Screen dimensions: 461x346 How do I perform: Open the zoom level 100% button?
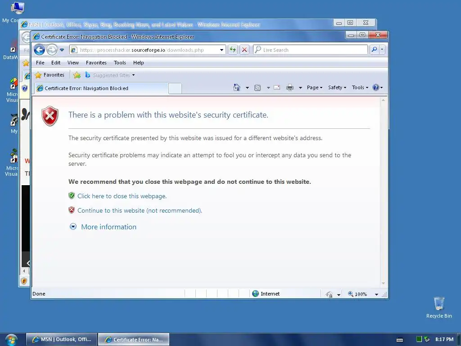[358, 294]
